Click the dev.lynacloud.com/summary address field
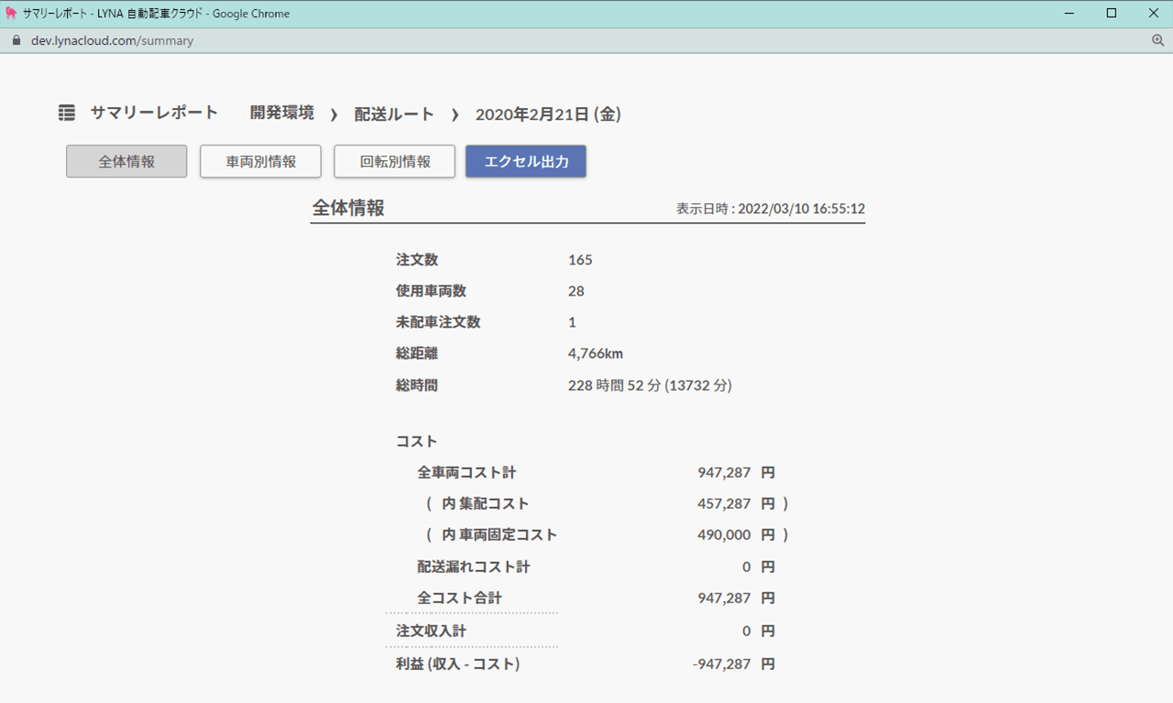 coord(112,41)
